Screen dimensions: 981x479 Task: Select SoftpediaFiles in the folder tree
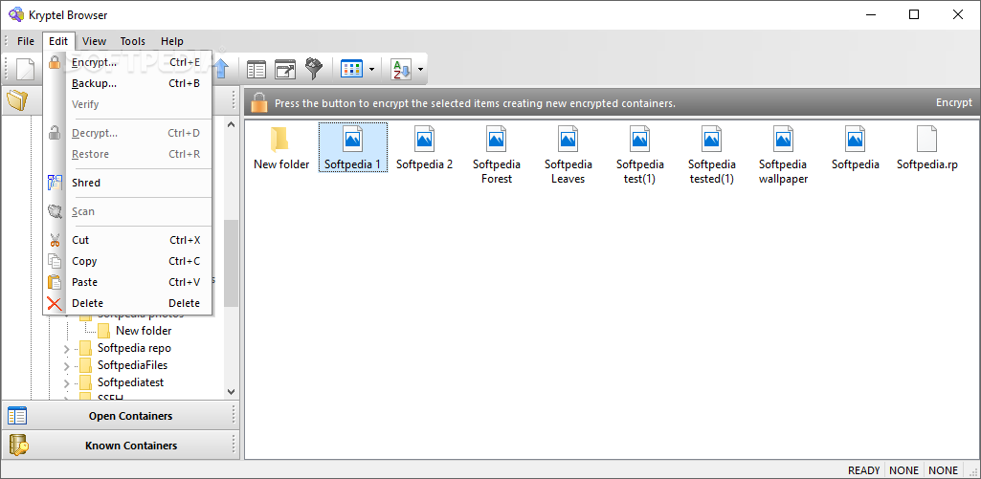click(x=132, y=365)
